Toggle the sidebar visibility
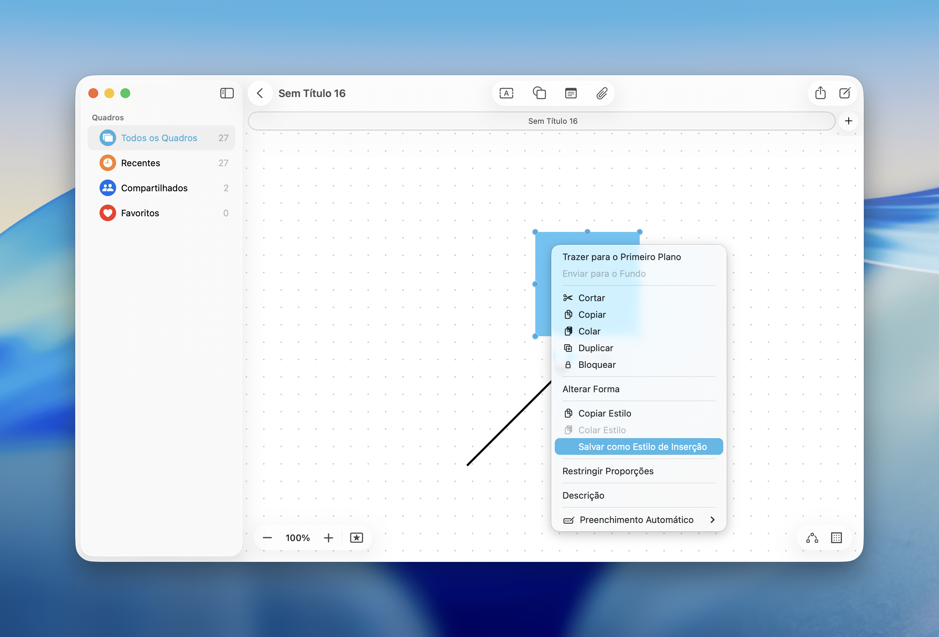The image size is (939, 637). click(227, 93)
